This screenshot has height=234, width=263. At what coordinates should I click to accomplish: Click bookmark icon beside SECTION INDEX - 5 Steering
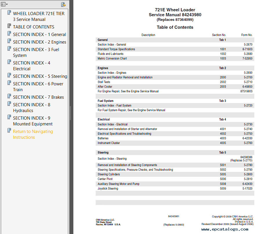9,75
